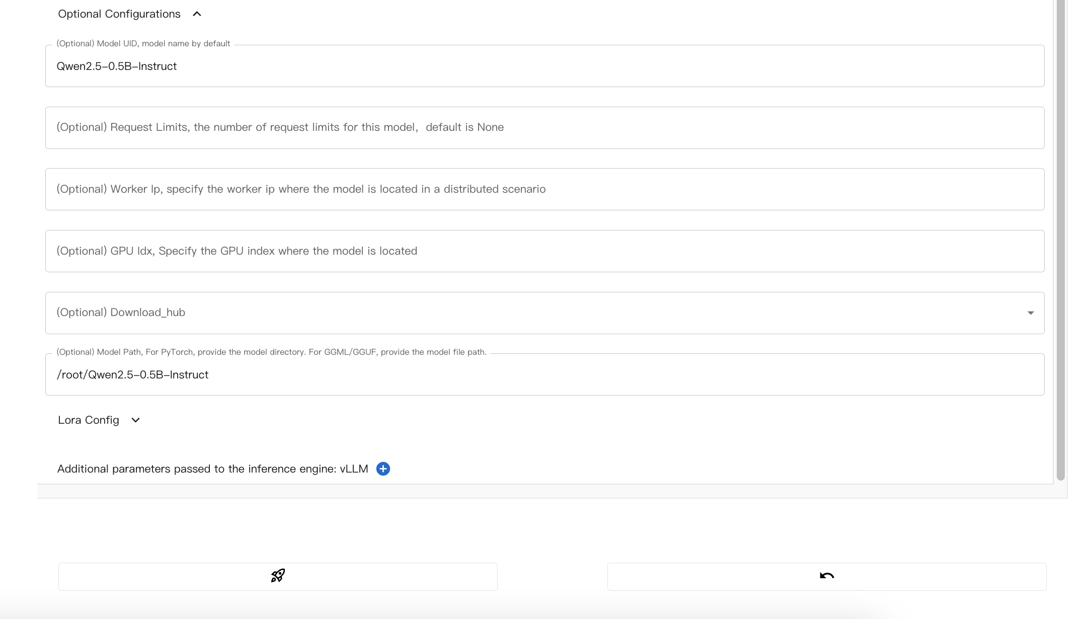
Task: Click the Optional Configurations header
Action: (119, 14)
